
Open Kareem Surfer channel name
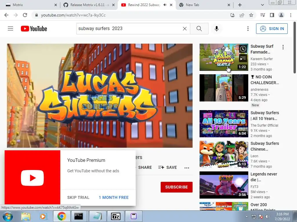click(262, 59)
